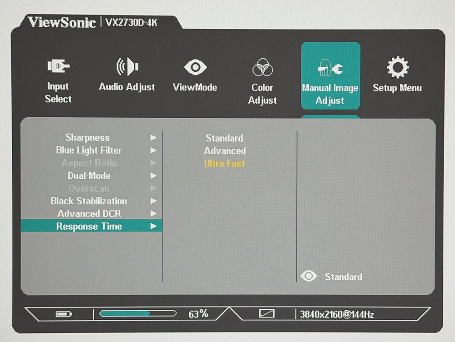Viewport: 455px width, 342px height.
Task: Expand the Aspect Ratio arrow
Action: 153,163
